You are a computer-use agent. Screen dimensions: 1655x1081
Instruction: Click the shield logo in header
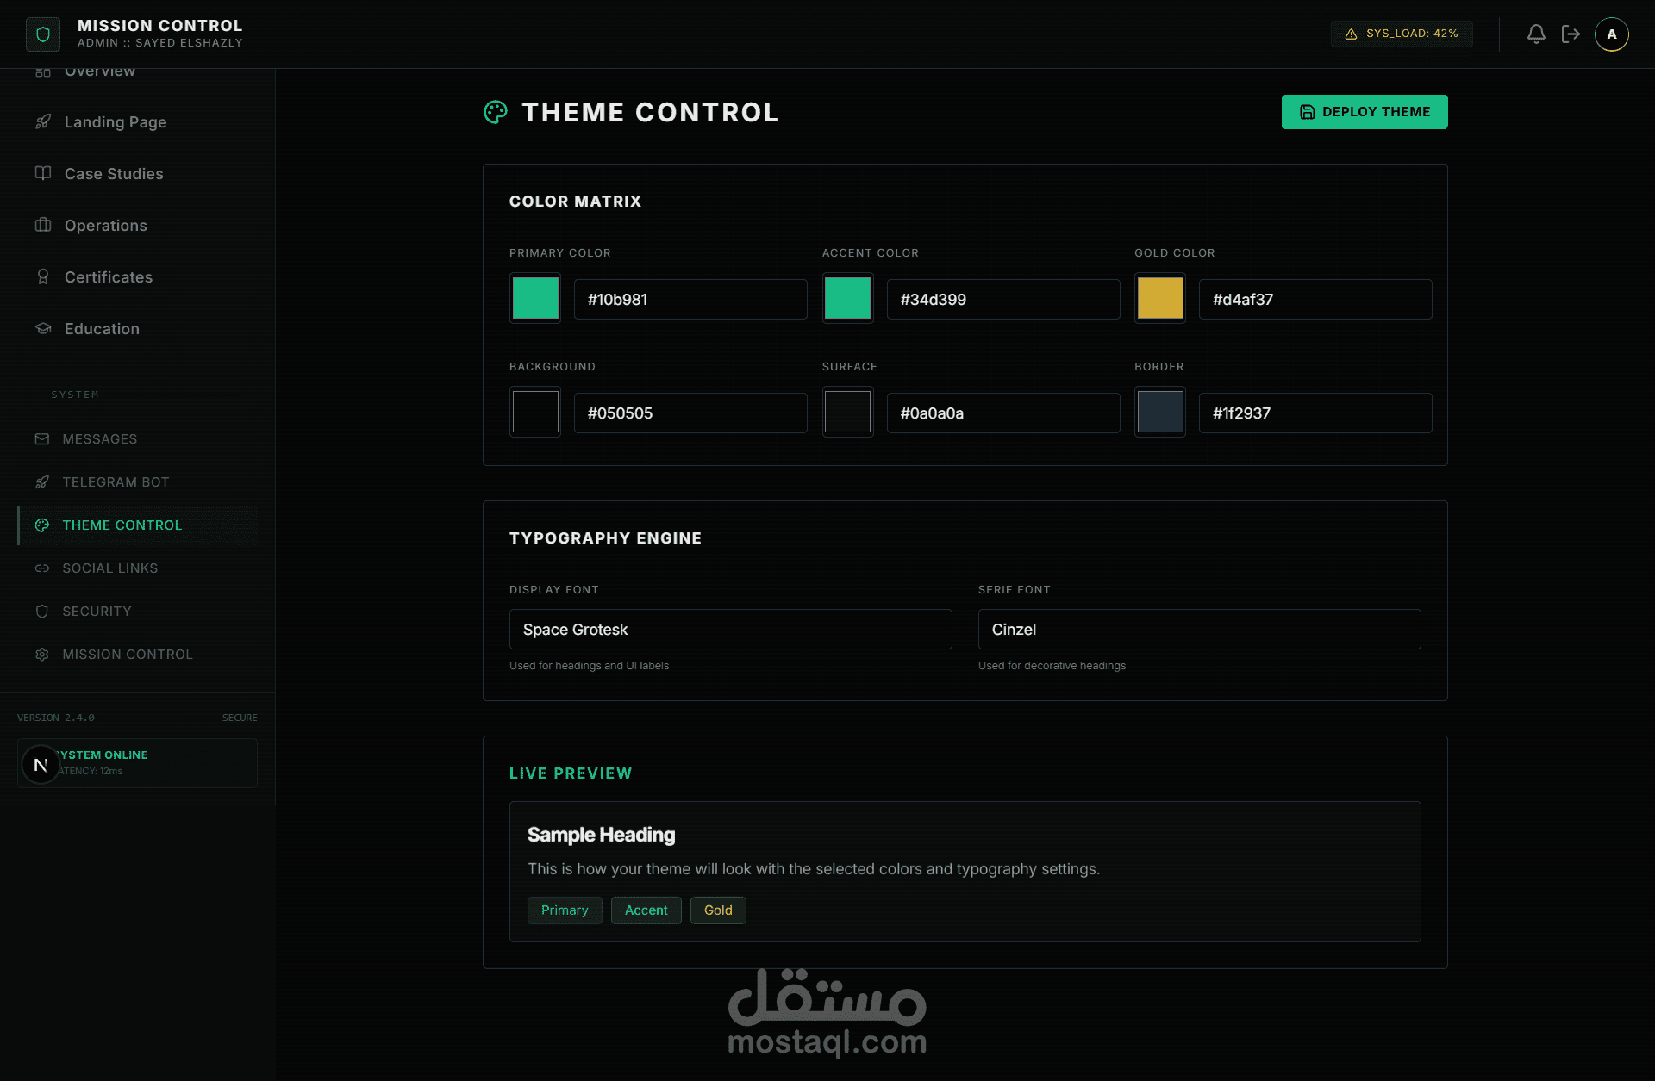pyautogui.click(x=43, y=34)
